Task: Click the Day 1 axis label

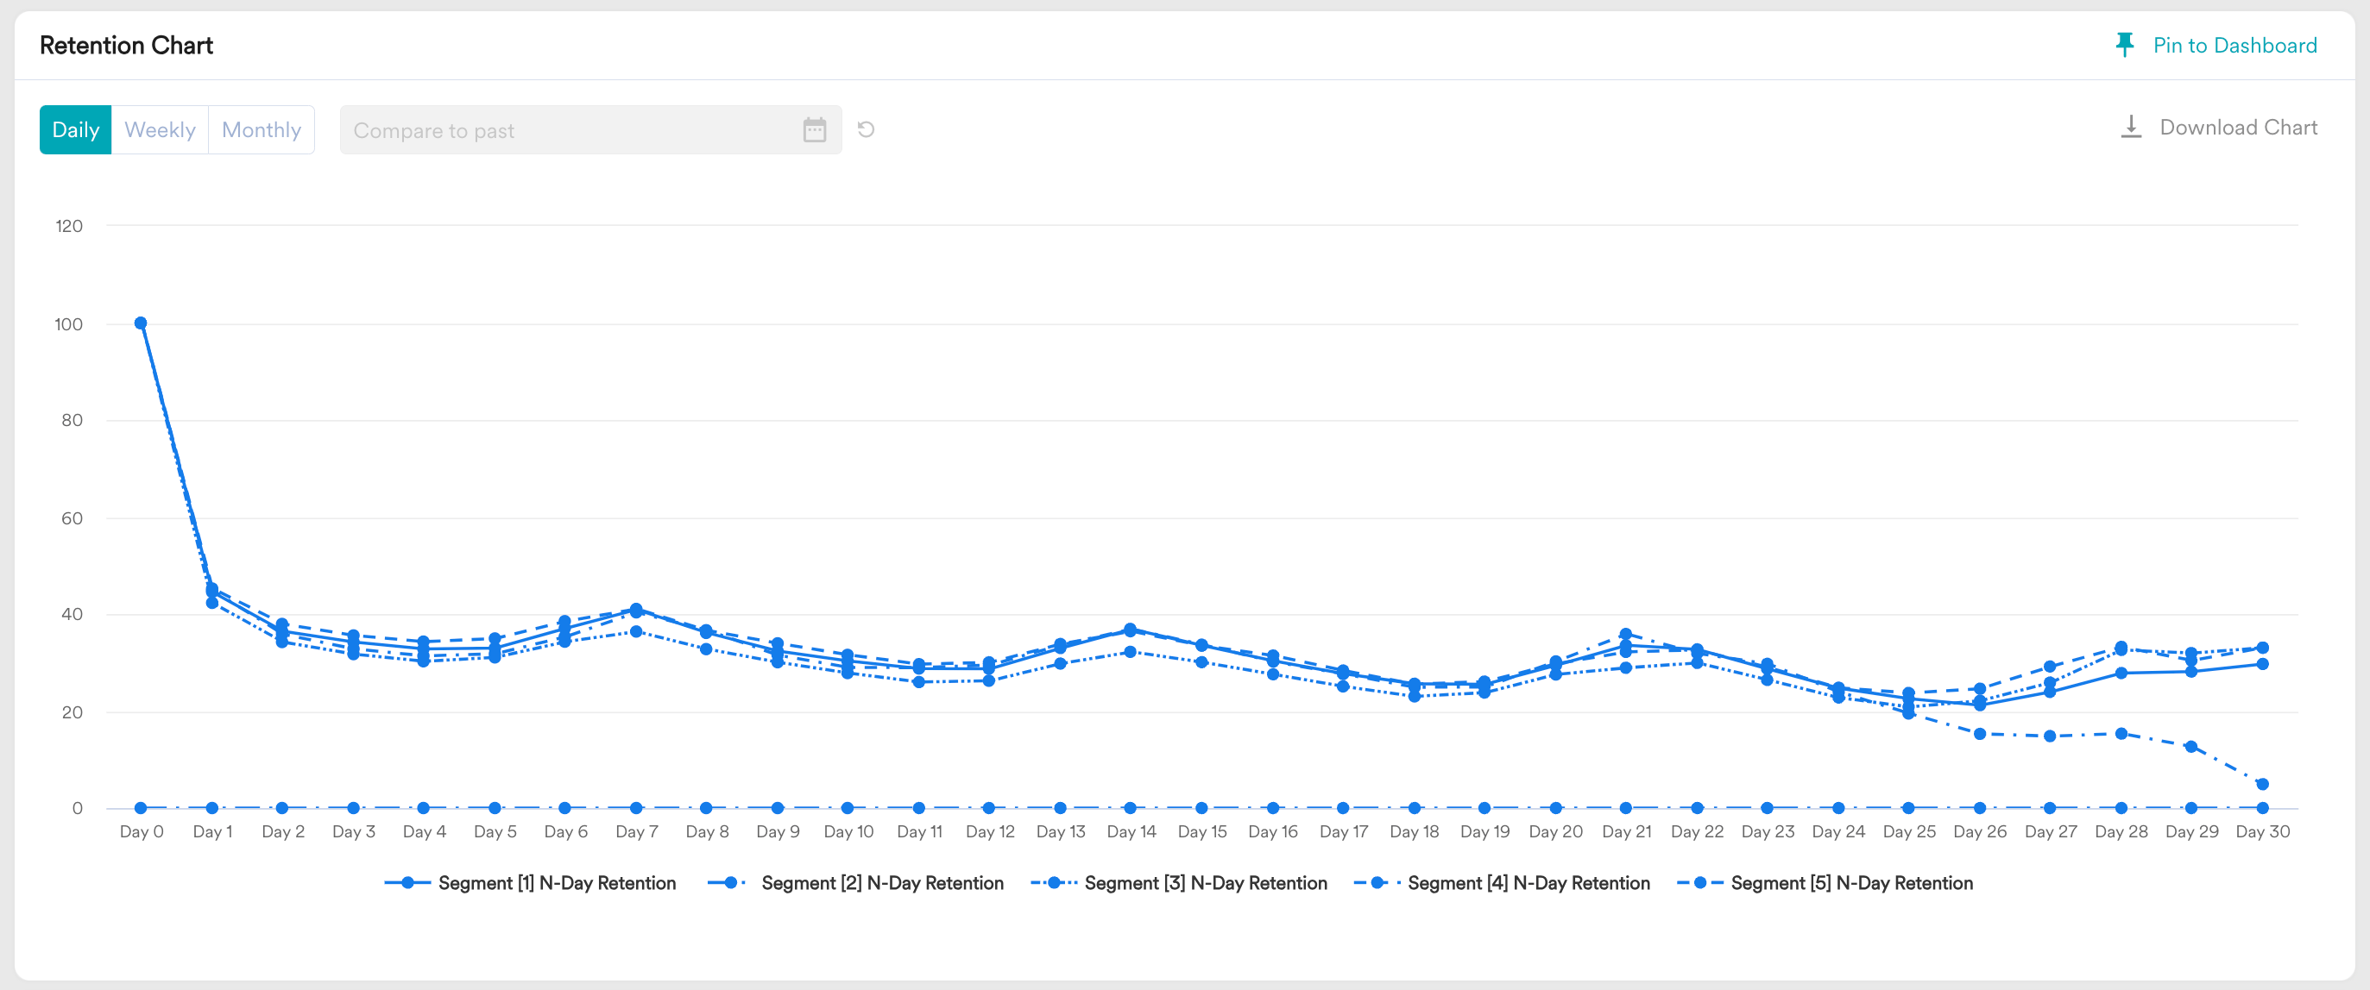Action: [x=212, y=831]
